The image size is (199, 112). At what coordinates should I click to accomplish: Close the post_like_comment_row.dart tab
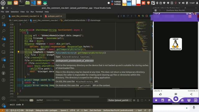tap(41, 16)
